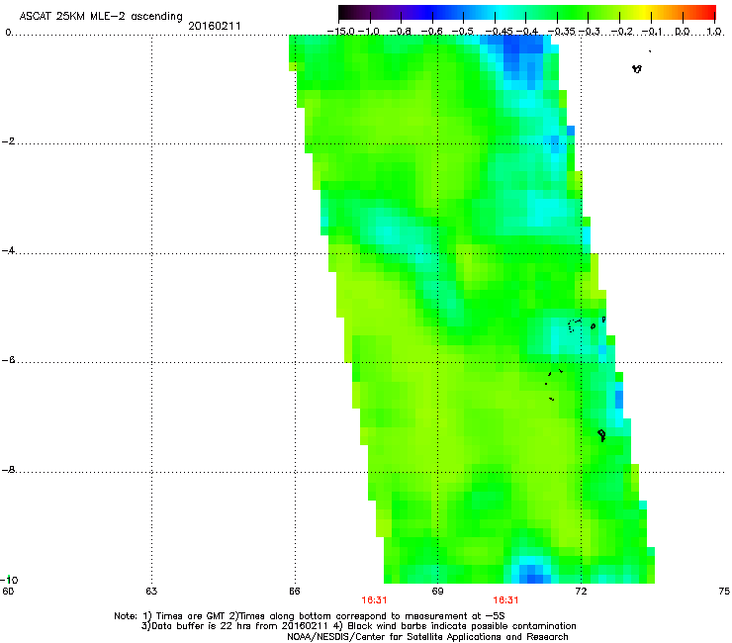This screenshot has height=643, width=732.
Task: Click the 60 longitude axis label
Action: (8, 592)
